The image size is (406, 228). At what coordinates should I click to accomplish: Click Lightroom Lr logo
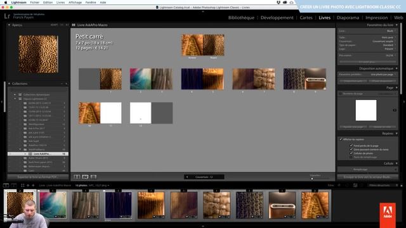pos(7,16)
